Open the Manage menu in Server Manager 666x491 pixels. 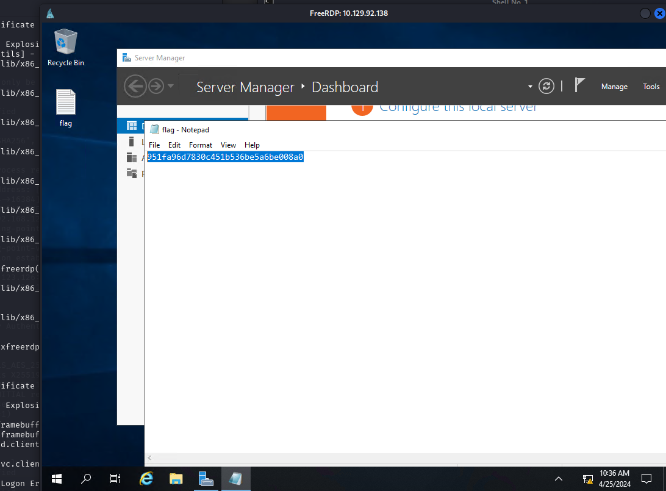614,87
